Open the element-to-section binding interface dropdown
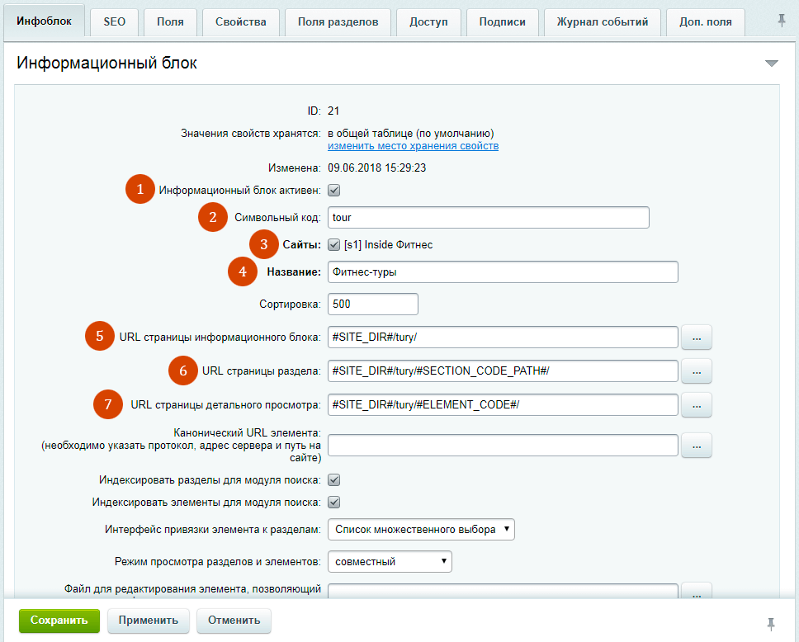799x642 pixels. [x=421, y=529]
